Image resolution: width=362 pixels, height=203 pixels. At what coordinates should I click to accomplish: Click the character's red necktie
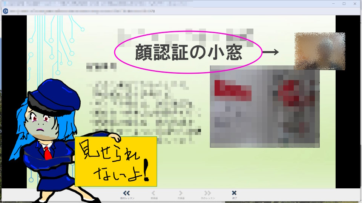coord(46,153)
